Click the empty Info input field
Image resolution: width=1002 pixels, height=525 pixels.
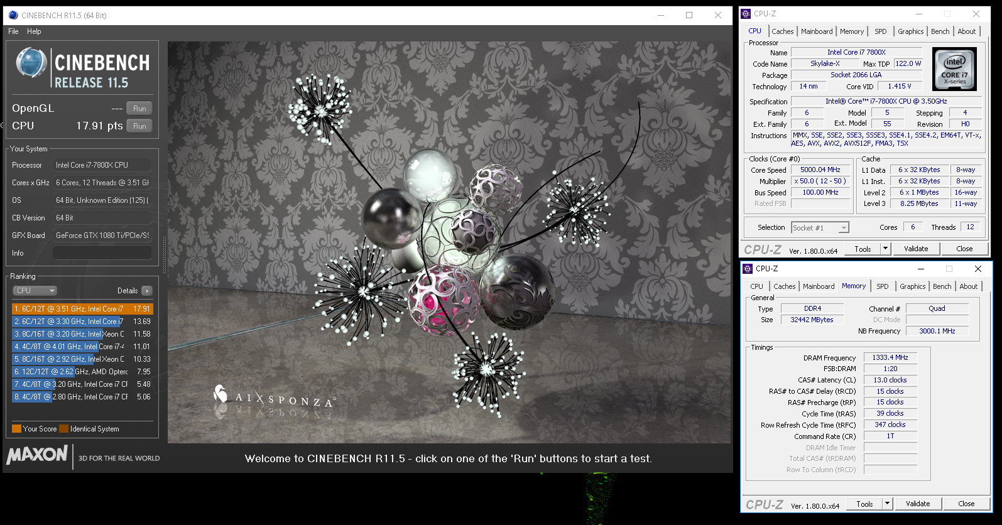click(102, 253)
